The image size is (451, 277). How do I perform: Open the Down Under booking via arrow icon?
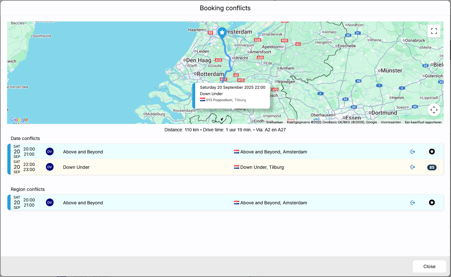(413, 167)
